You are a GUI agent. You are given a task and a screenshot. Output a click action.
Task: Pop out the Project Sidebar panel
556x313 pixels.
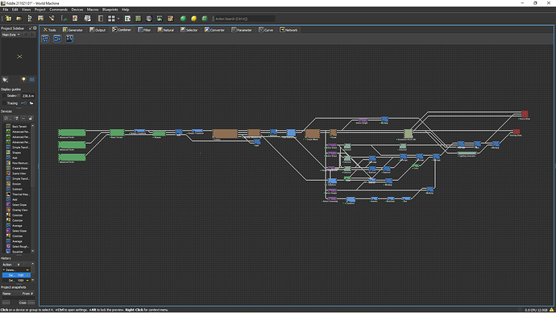pos(30,28)
